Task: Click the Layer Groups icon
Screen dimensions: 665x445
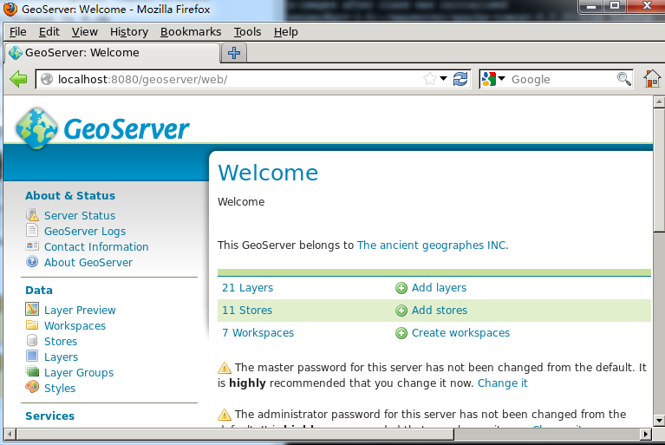Action: [x=32, y=371]
